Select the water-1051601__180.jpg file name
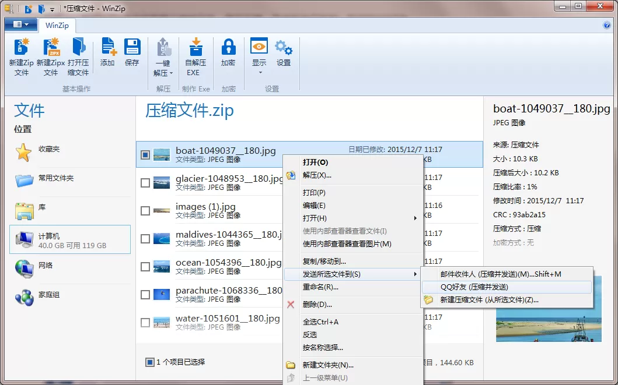Viewport: 618px width, 385px height. pos(228,318)
